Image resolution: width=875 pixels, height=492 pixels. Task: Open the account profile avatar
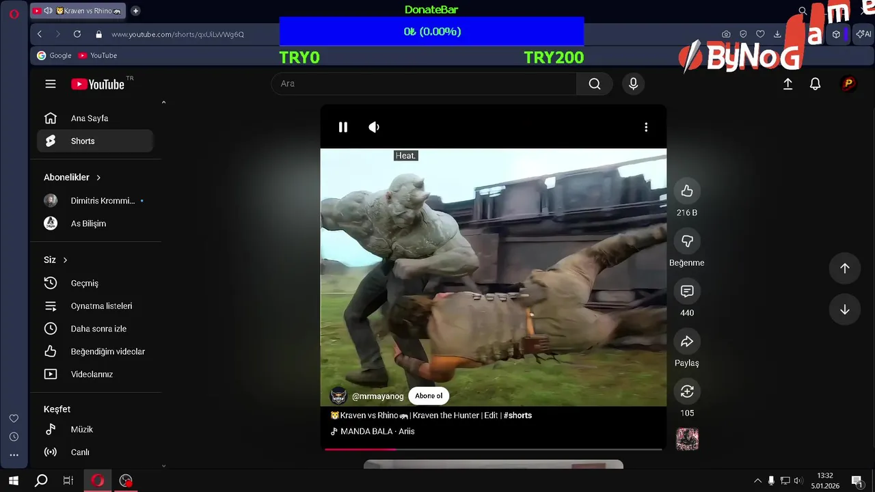(x=848, y=84)
